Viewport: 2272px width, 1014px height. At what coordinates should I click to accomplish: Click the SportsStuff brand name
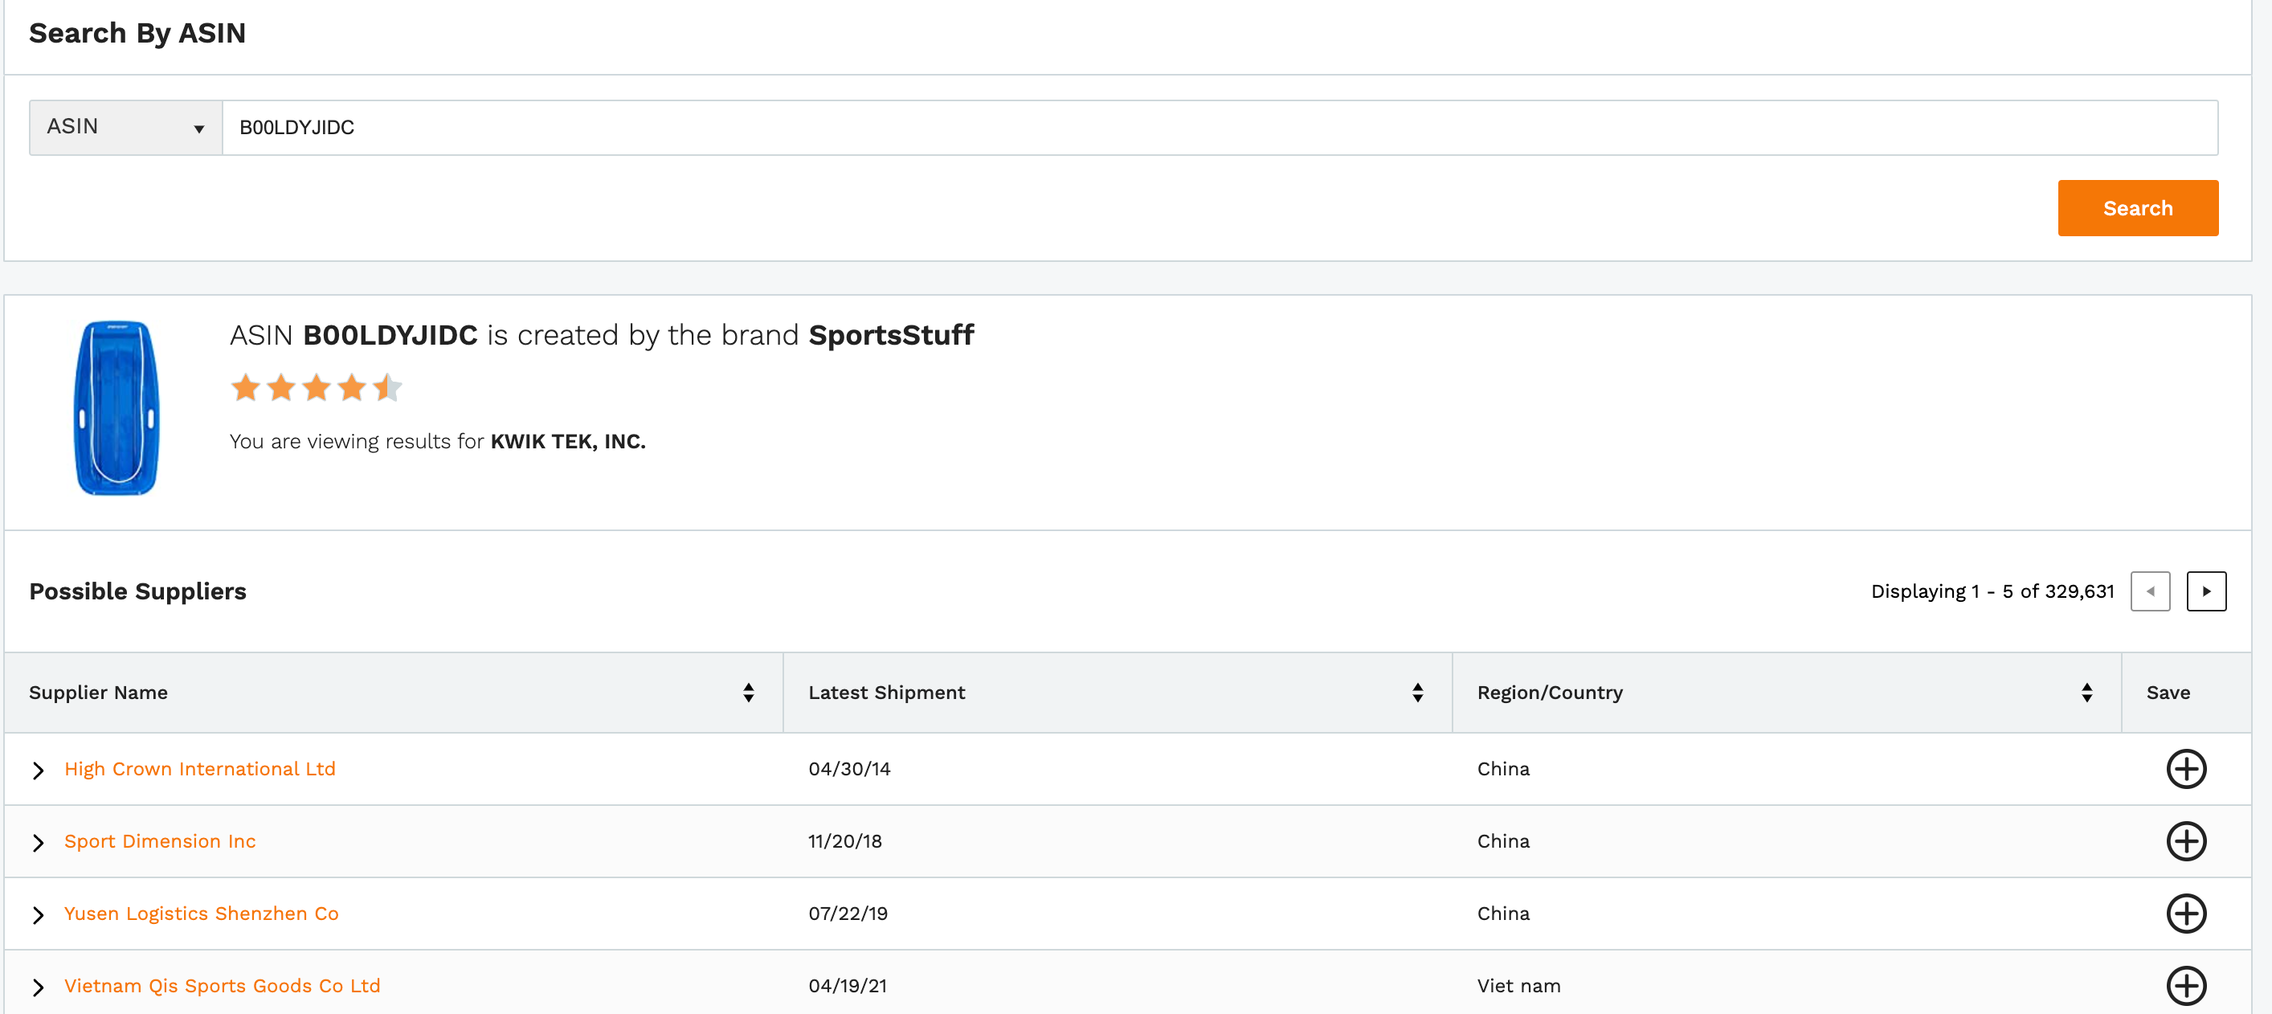[891, 335]
